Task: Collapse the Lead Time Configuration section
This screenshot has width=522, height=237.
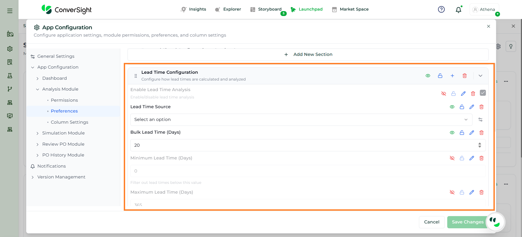Action: [x=480, y=76]
